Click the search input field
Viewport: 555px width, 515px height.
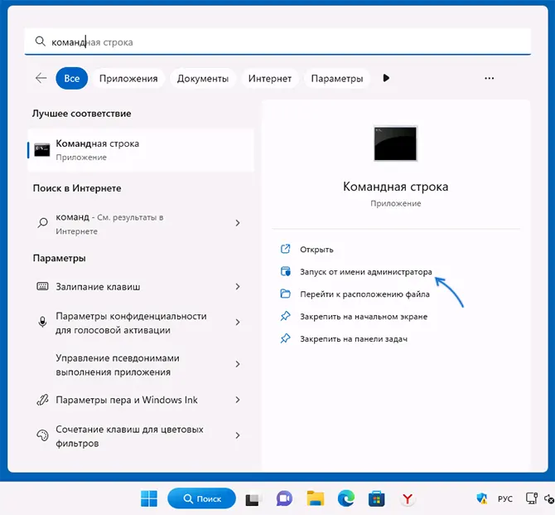277,41
